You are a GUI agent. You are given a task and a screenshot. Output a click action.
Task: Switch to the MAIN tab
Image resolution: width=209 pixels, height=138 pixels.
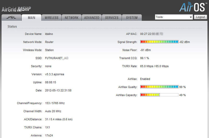(31, 18)
